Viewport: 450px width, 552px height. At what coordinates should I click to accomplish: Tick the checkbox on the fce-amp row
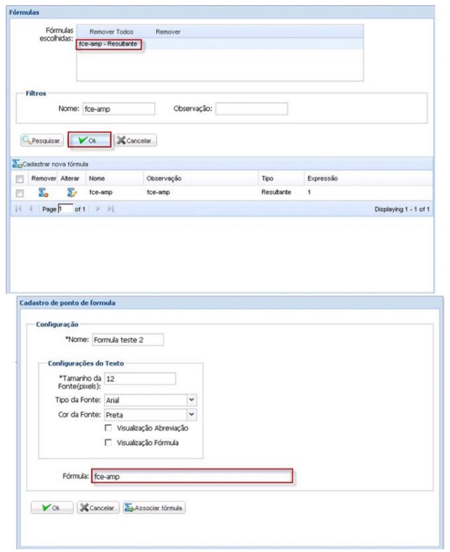tap(20, 193)
